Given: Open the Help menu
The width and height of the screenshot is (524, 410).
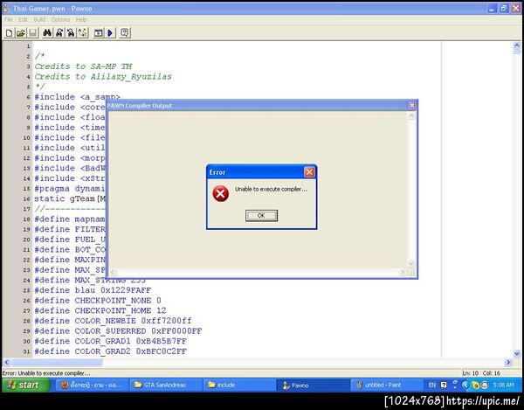Looking at the screenshot, I should 81,19.
